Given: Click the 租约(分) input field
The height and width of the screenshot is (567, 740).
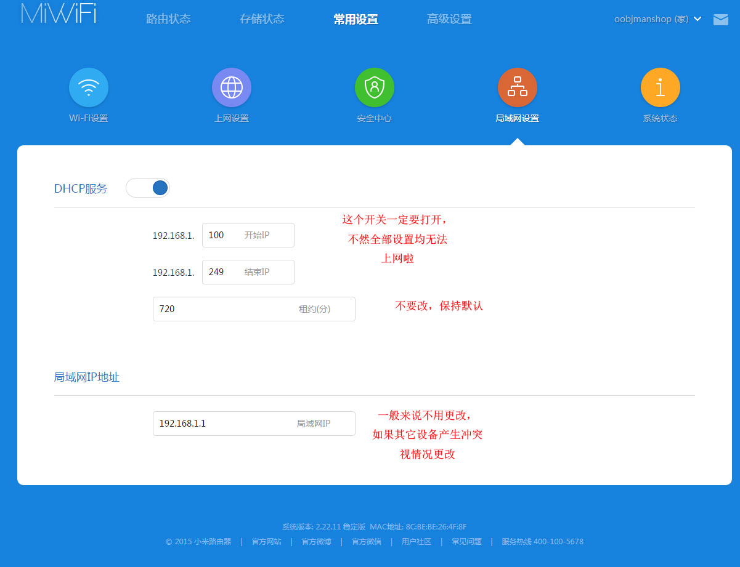Looking at the screenshot, I should pos(254,309).
